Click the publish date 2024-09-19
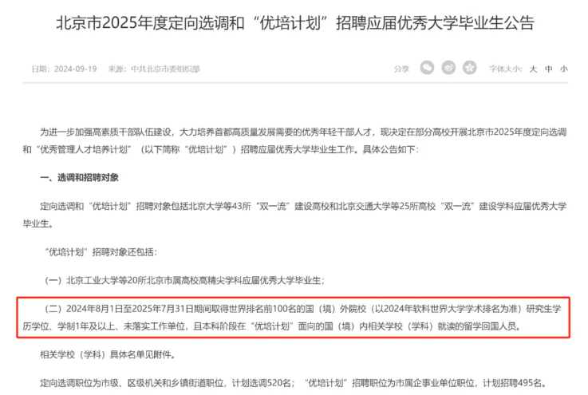This screenshot has width=588, height=395. point(75,69)
